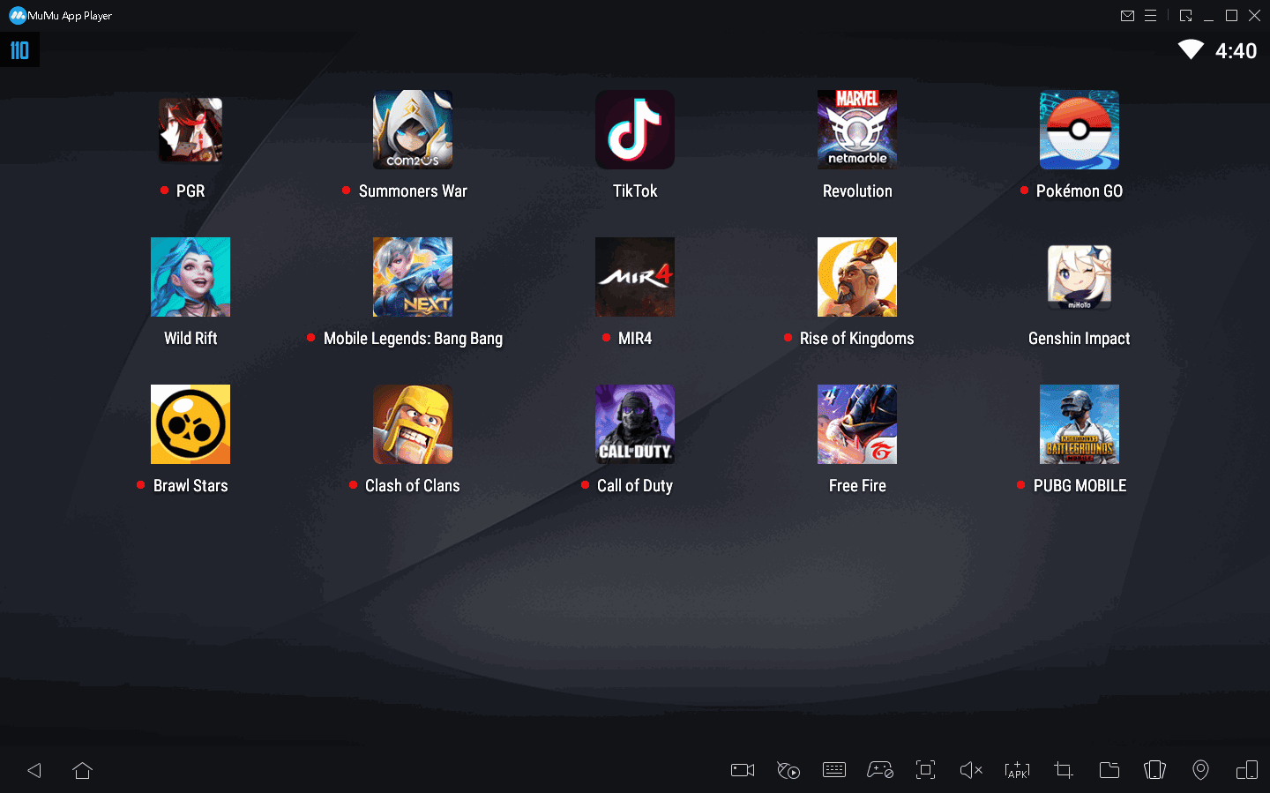Open the virtual location pin tool
The height and width of the screenshot is (793, 1270).
tap(1200, 770)
